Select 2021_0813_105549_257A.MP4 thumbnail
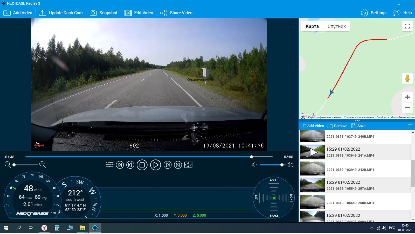 [x=312, y=185]
